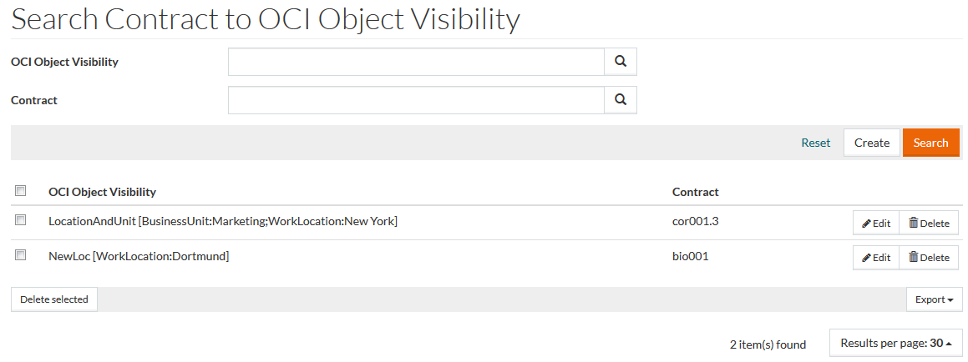This screenshot has width=968, height=362.
Task: Open the Export dropdown
Action: tap(934, 299)
